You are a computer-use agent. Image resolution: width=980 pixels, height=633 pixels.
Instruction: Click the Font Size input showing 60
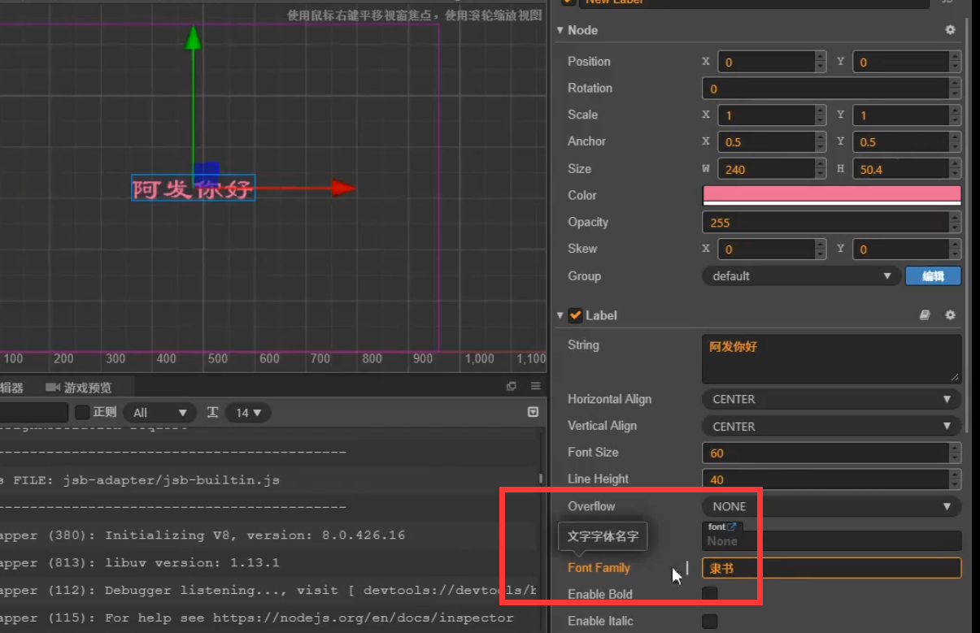(825, 453)
